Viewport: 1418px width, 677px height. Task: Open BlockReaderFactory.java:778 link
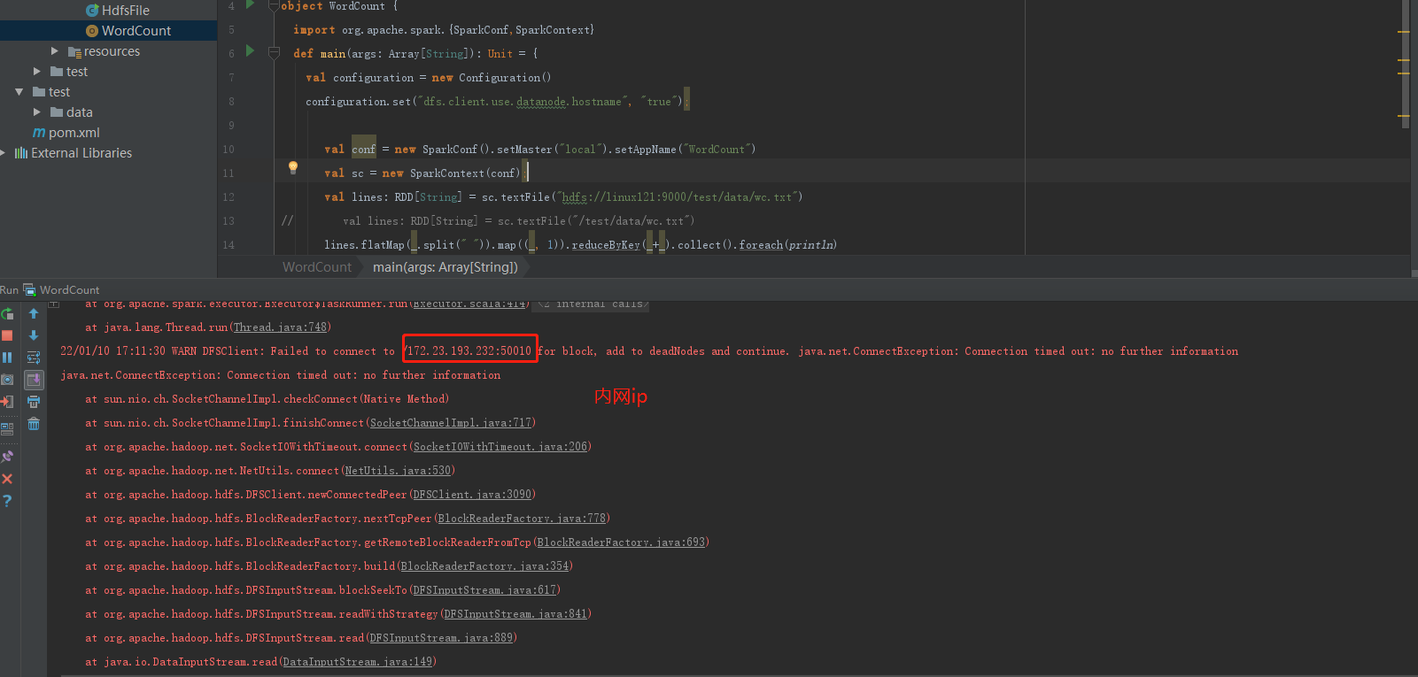522,519
